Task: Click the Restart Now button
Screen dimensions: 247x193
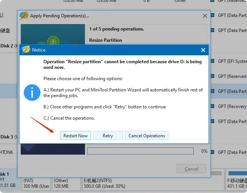Action: pyautogui.click(x=76, y=135)
